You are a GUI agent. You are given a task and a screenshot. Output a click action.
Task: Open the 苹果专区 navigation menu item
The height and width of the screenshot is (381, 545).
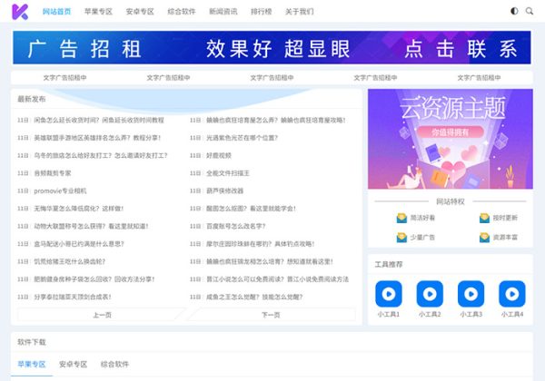pyautogui.click(x=98, y=12)
